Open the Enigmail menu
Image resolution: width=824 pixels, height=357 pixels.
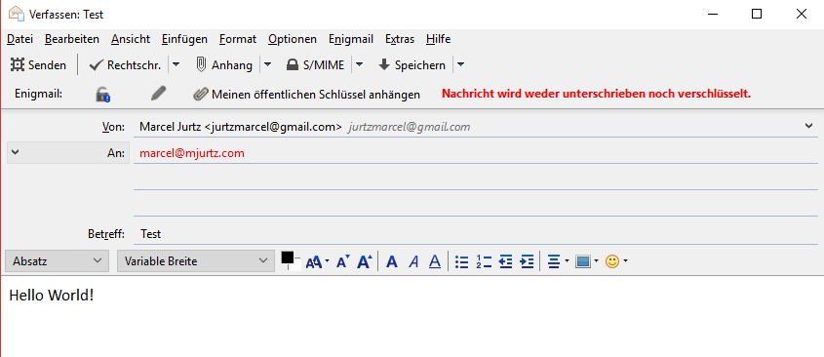tap(351, 39)
